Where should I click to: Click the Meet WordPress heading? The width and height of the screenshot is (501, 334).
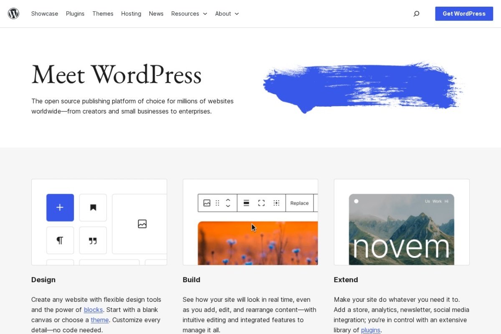click(x=116, y=75)
